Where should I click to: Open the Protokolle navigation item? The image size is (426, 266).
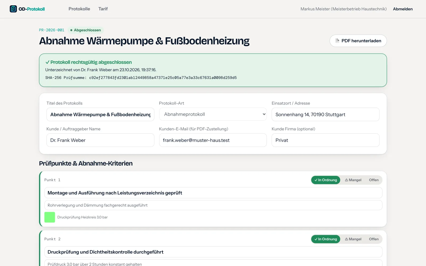[x=79, y=9]
